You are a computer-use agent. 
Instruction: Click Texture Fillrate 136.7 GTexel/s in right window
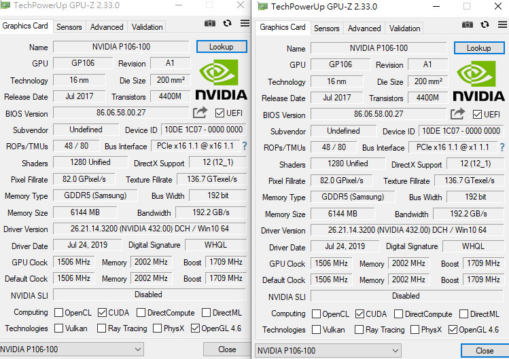coord(470,181)
